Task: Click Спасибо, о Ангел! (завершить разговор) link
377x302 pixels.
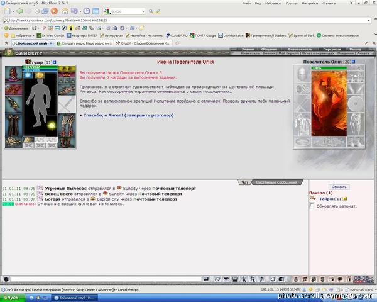Action: tap(128, 115)
